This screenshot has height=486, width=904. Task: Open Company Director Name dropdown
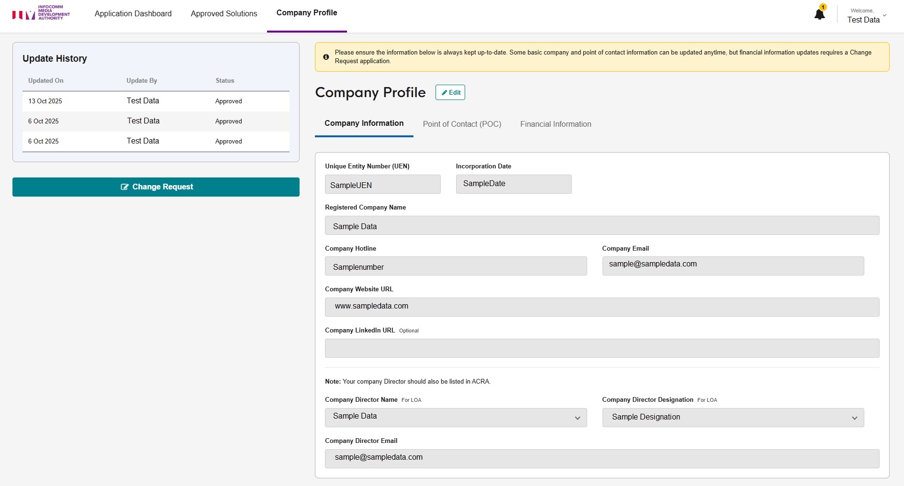pos(456,417)
